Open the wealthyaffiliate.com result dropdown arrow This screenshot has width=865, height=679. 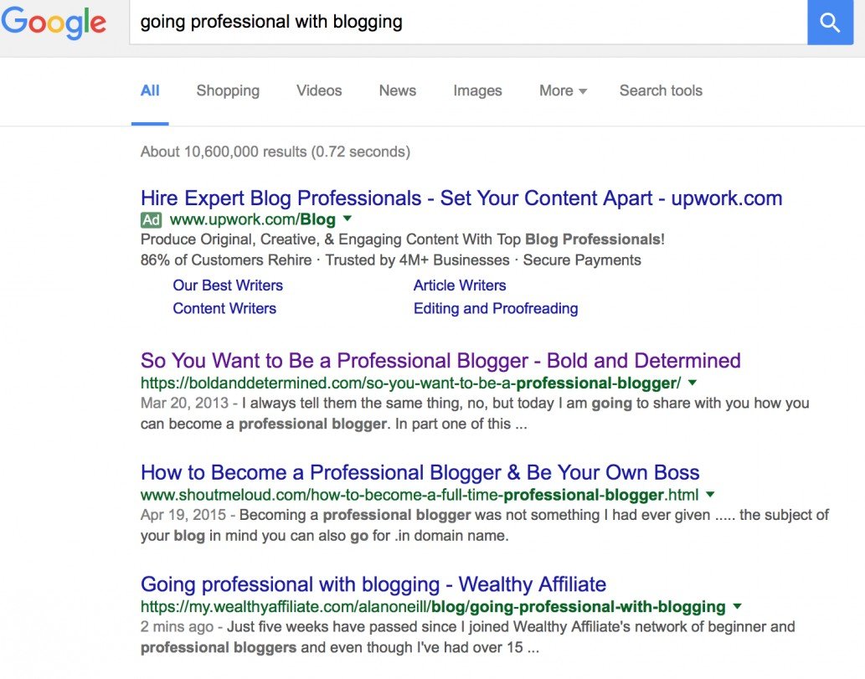737,606
